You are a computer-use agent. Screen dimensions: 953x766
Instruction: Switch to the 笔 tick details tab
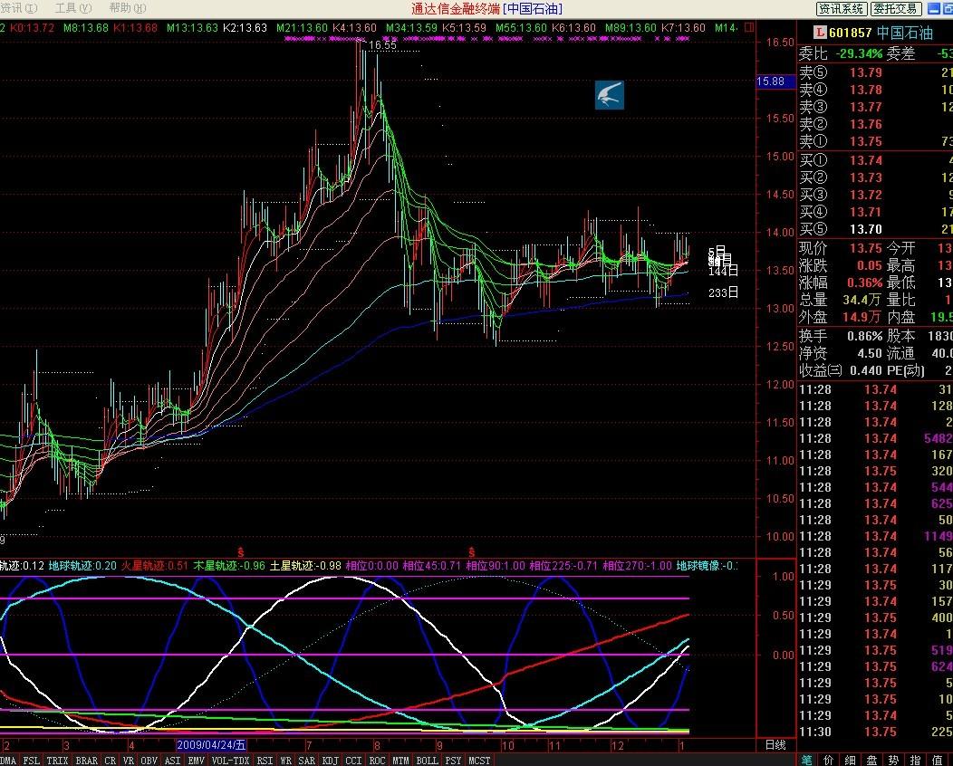pos(807,760)
